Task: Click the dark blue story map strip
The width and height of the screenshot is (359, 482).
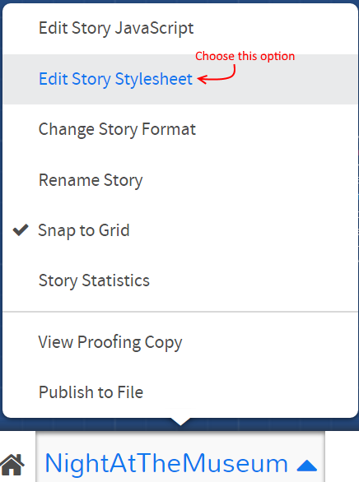Action: [92, 424]
